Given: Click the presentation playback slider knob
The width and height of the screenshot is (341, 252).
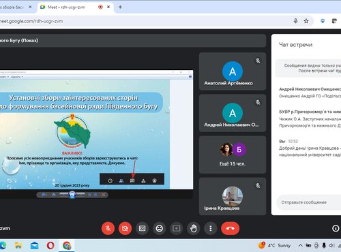Looking at the screenshot, I should point(72,195).
